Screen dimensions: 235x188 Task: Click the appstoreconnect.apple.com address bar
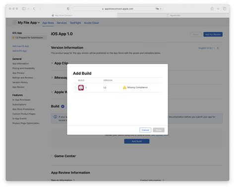point(117,9)
